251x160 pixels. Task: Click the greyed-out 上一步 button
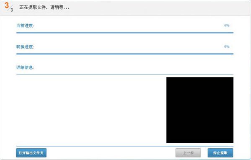[188, 153]
